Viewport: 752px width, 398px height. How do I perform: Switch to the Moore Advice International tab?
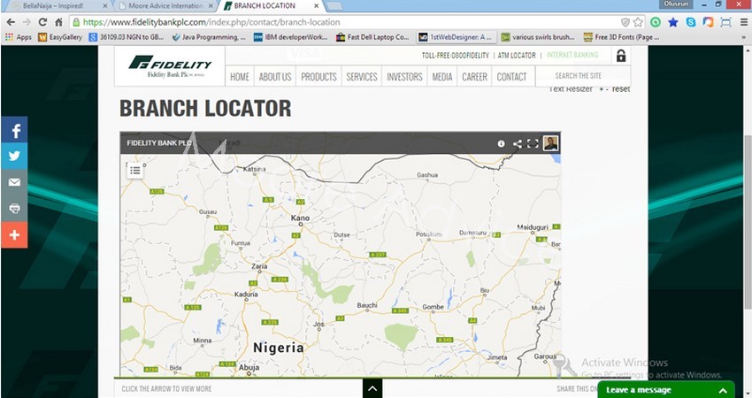coord(165,6)
